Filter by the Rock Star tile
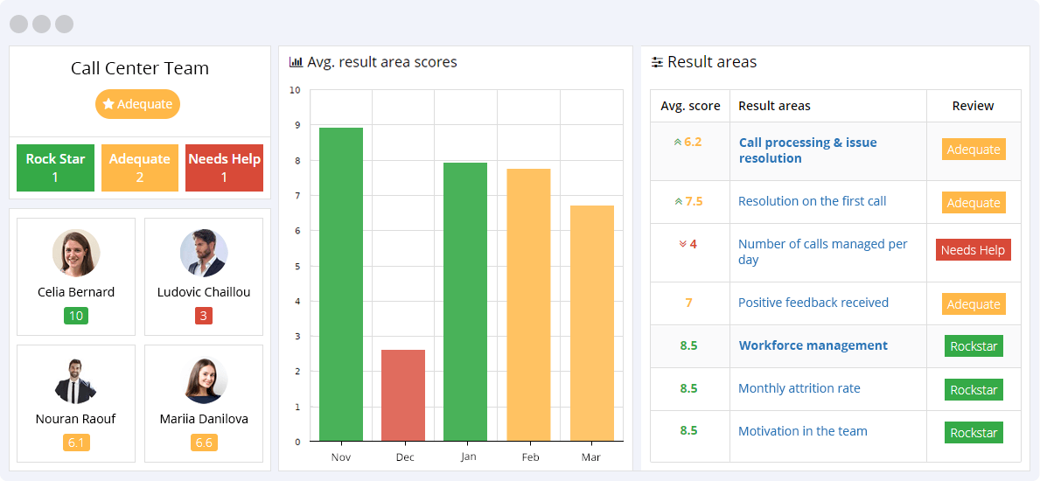This screenshot has height=481, width=1040. click(x=55, y=168)
